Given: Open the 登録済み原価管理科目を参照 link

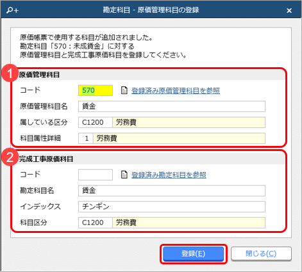Looking at the screenshot, I should tap(176, 91).
